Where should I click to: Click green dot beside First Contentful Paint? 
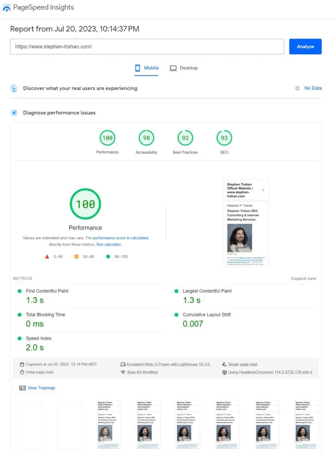[19, 291]
